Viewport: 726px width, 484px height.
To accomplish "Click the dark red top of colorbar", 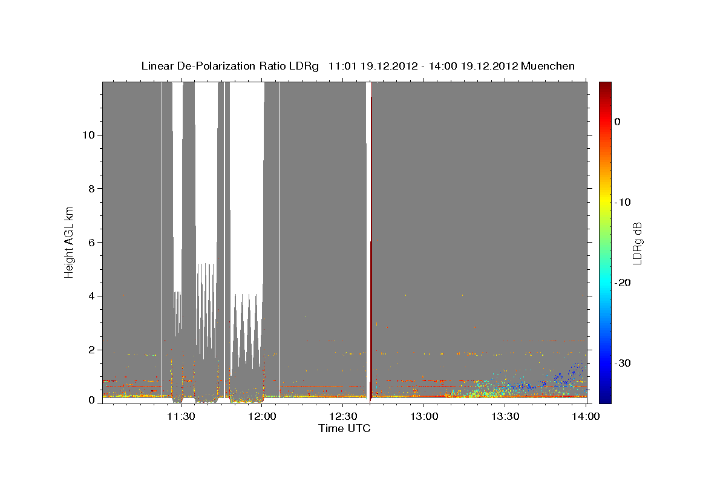I will (x=605, y=88).
